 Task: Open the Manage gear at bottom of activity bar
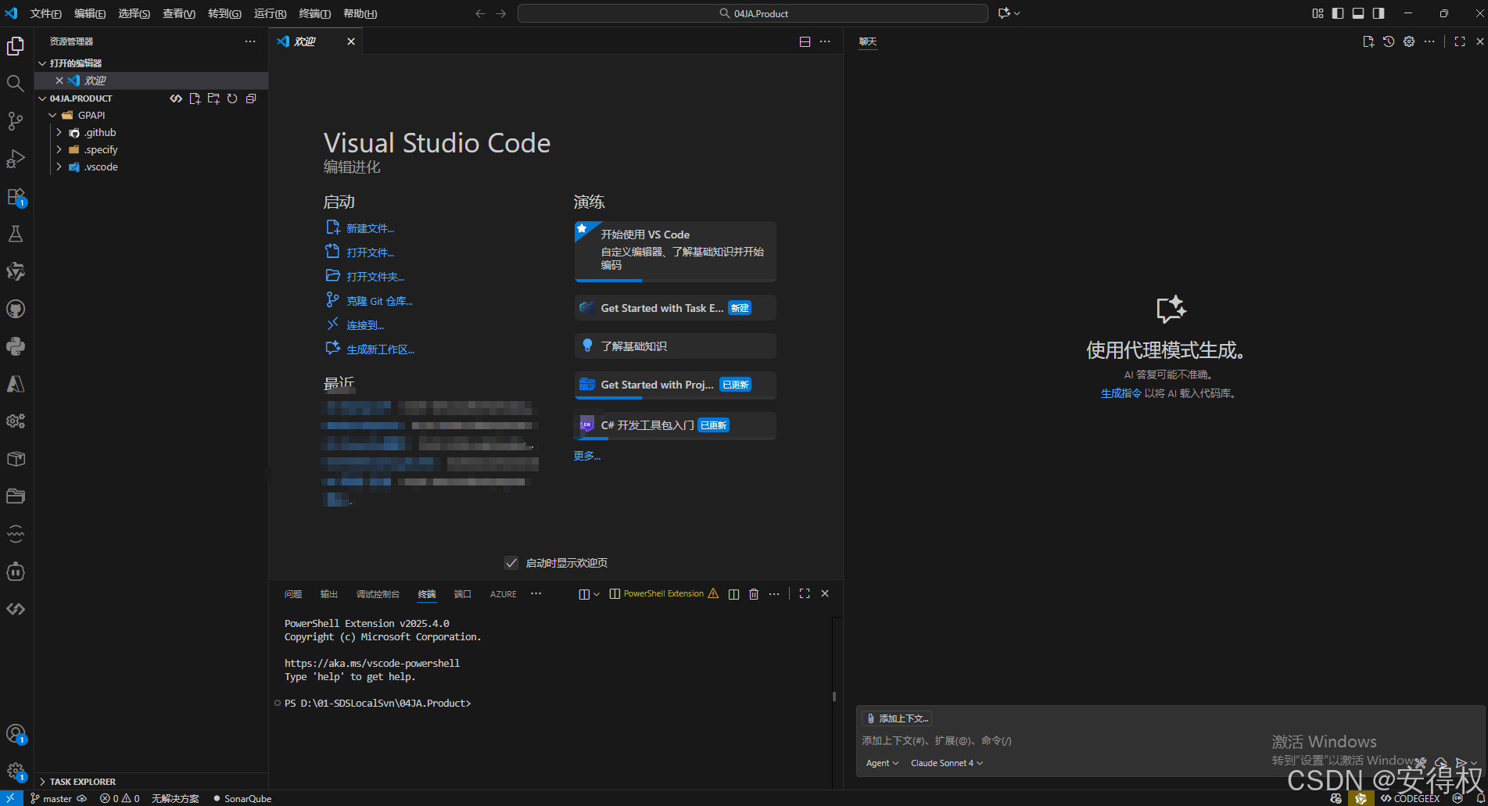tap(16, 771)
